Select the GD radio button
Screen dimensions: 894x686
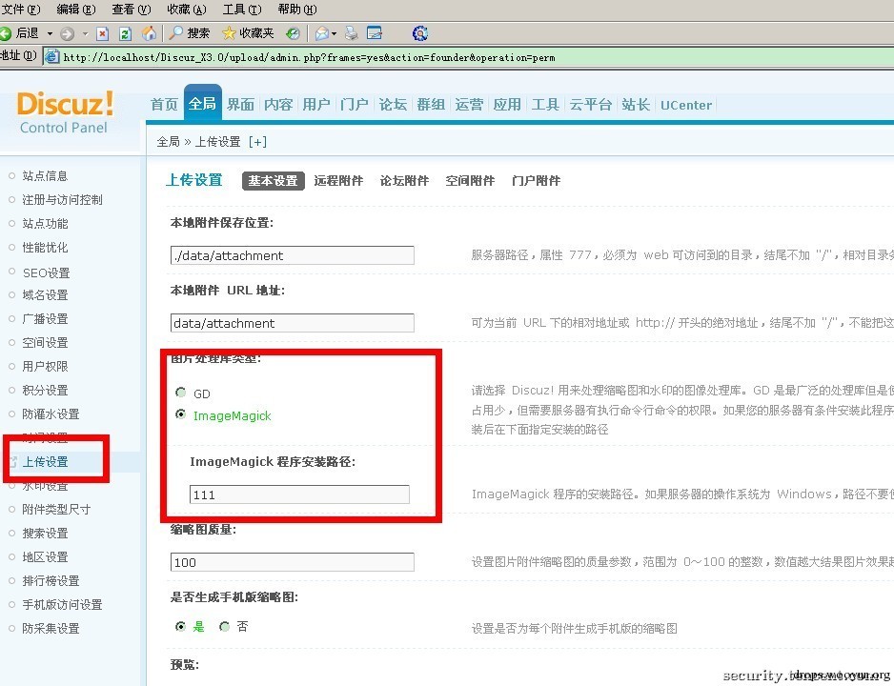tap(181, 392)
